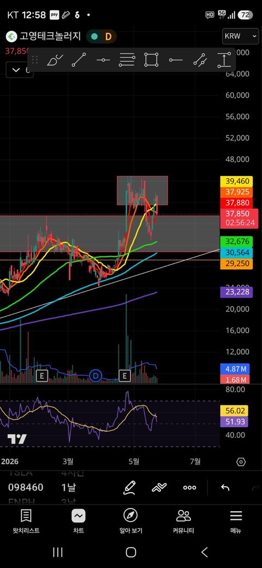Select the parallel lines tool

(127, 60)
